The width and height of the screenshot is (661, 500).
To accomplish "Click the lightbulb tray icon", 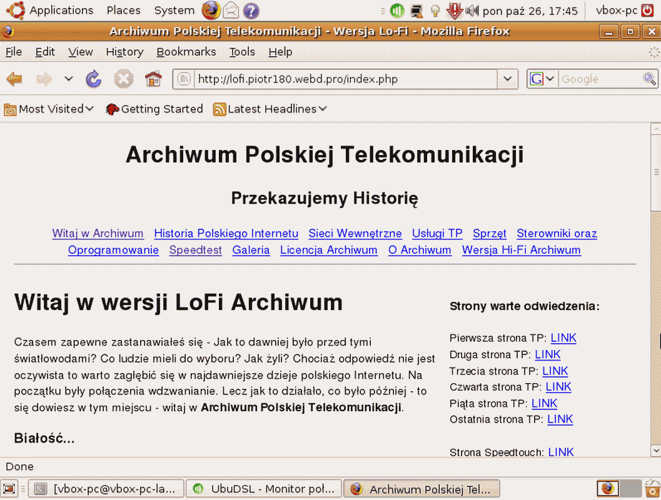I will point(435,10).
